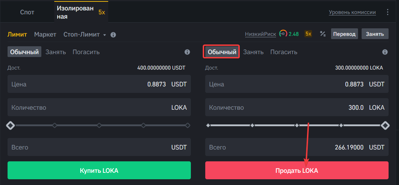399x185 pixels.
Task: Select Погасить mode in sell panel
Action: coord(284,52)
